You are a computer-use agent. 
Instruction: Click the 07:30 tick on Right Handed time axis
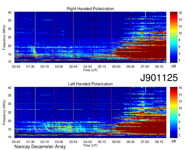click(x=145, y=67)
